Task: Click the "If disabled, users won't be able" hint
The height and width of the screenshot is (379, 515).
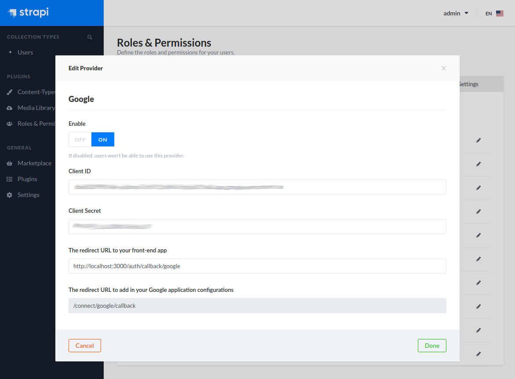Action: point(127,156)
